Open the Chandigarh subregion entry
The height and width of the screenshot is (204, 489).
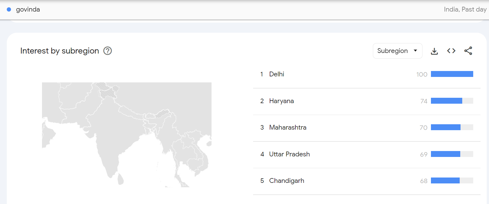point(286,181)
